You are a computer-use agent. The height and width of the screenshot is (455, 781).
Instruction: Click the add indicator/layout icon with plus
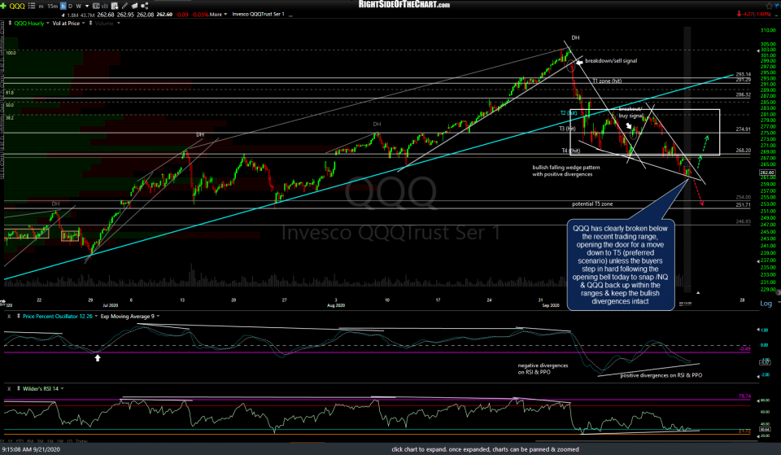pos(115,6)
